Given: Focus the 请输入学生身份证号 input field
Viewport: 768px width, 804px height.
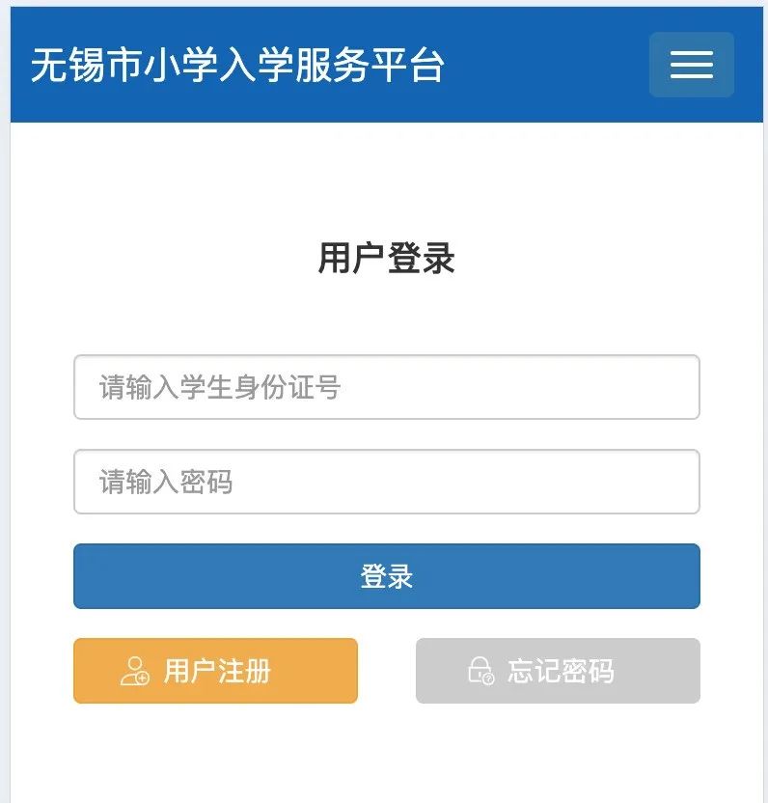Looking at the screenshot, I should coord(387,387).
